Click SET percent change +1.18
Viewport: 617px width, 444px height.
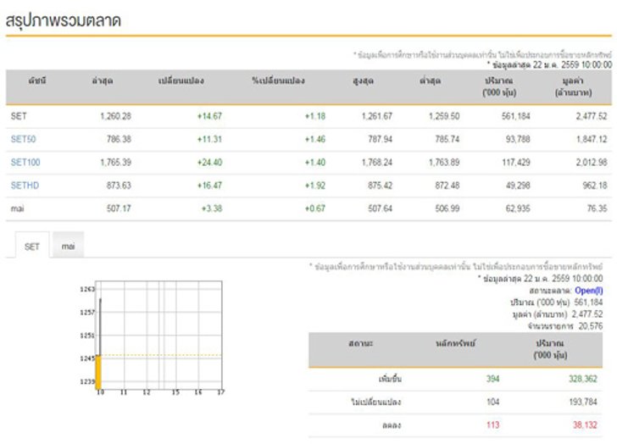click(315, 116)
